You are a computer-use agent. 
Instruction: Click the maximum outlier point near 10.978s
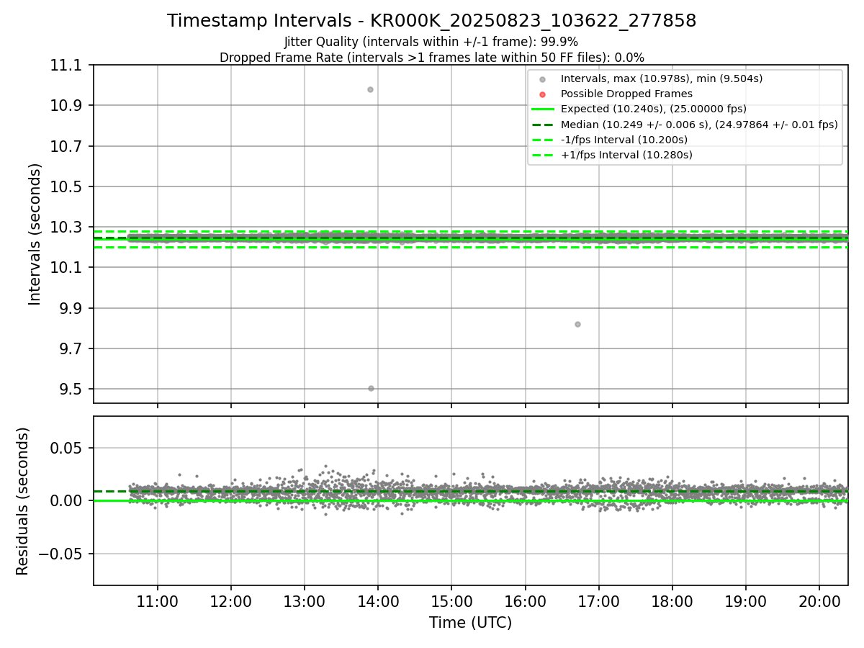pos(370,89)
